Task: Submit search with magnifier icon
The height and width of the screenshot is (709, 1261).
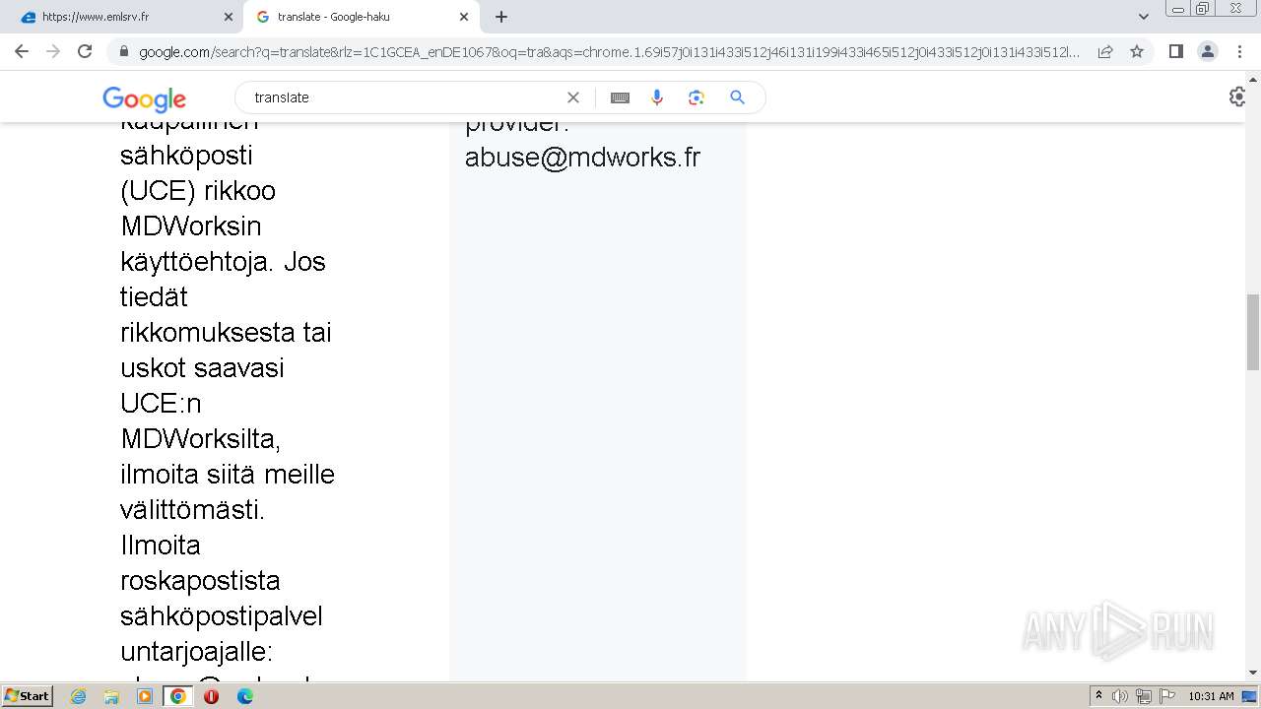Action: tap(737, 97)
